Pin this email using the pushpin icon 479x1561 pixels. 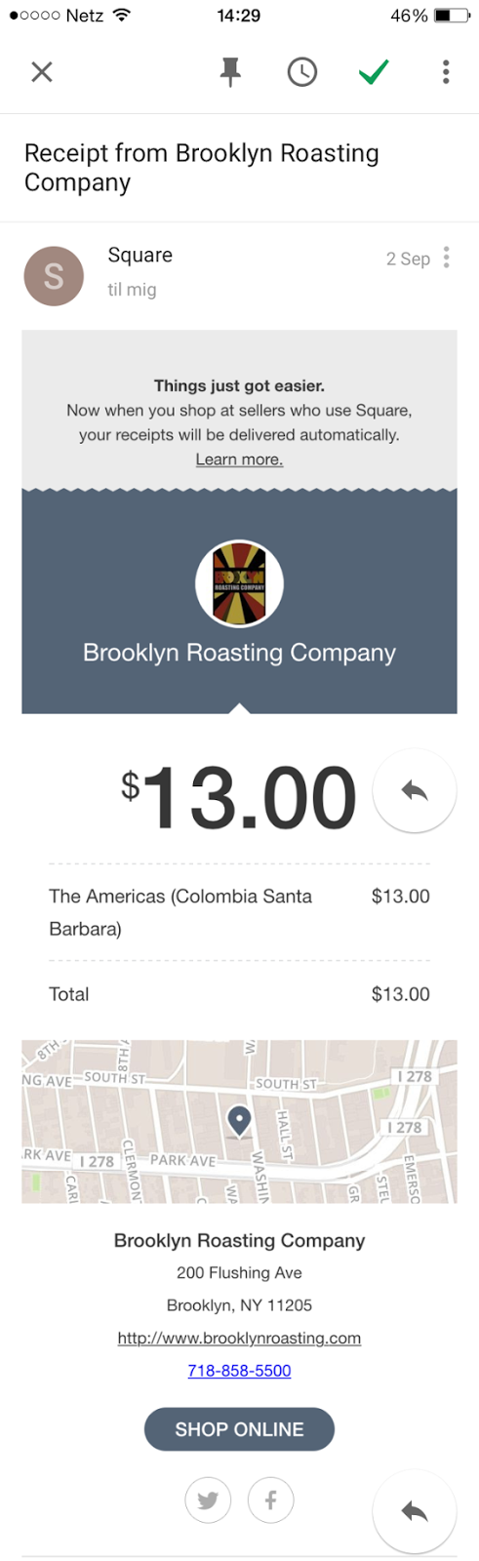230,71
